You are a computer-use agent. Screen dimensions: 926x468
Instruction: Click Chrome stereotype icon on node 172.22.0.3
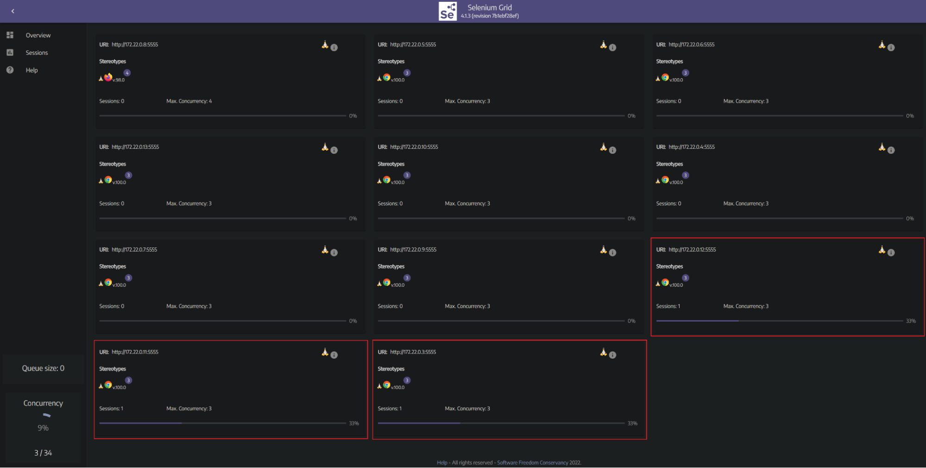386,385
